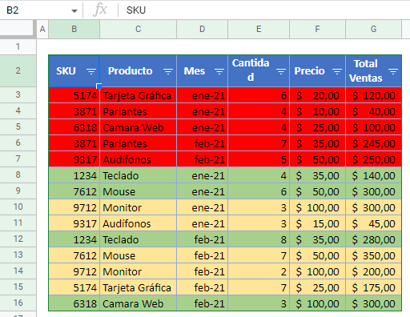
Task: Select Teclado cell in row 12
Action: pos(138,239)
